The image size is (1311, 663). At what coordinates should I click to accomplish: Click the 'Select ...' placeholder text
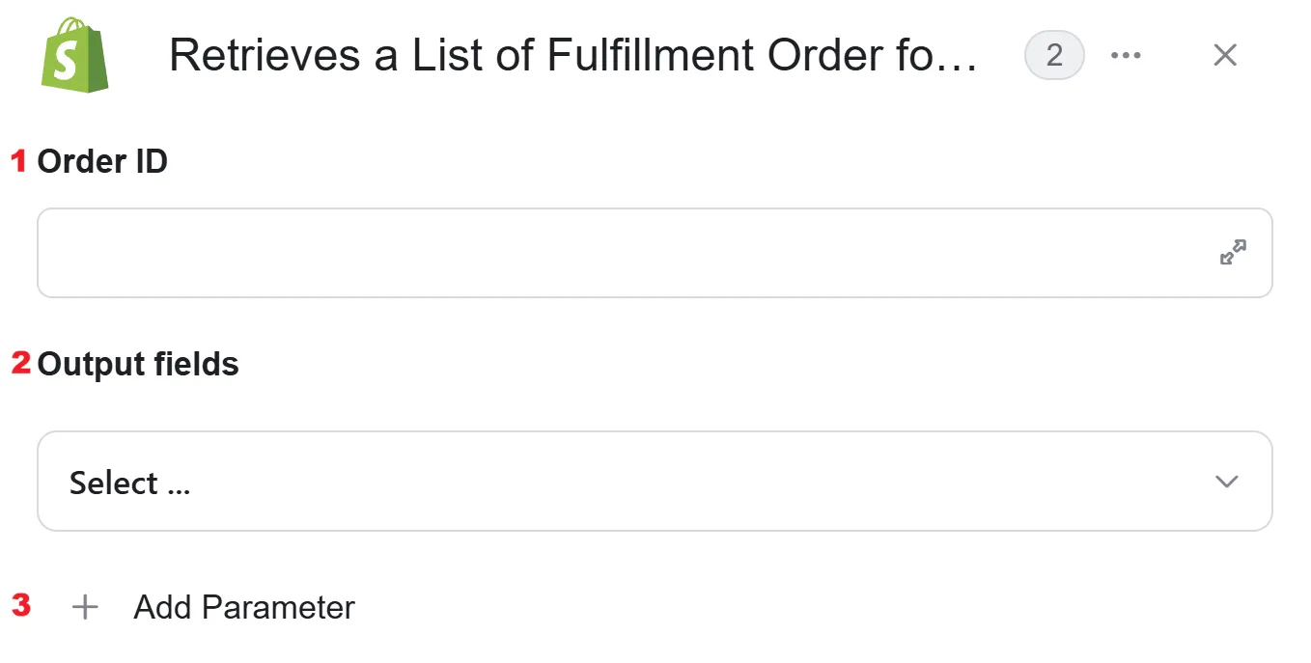(x=129, y=483)
